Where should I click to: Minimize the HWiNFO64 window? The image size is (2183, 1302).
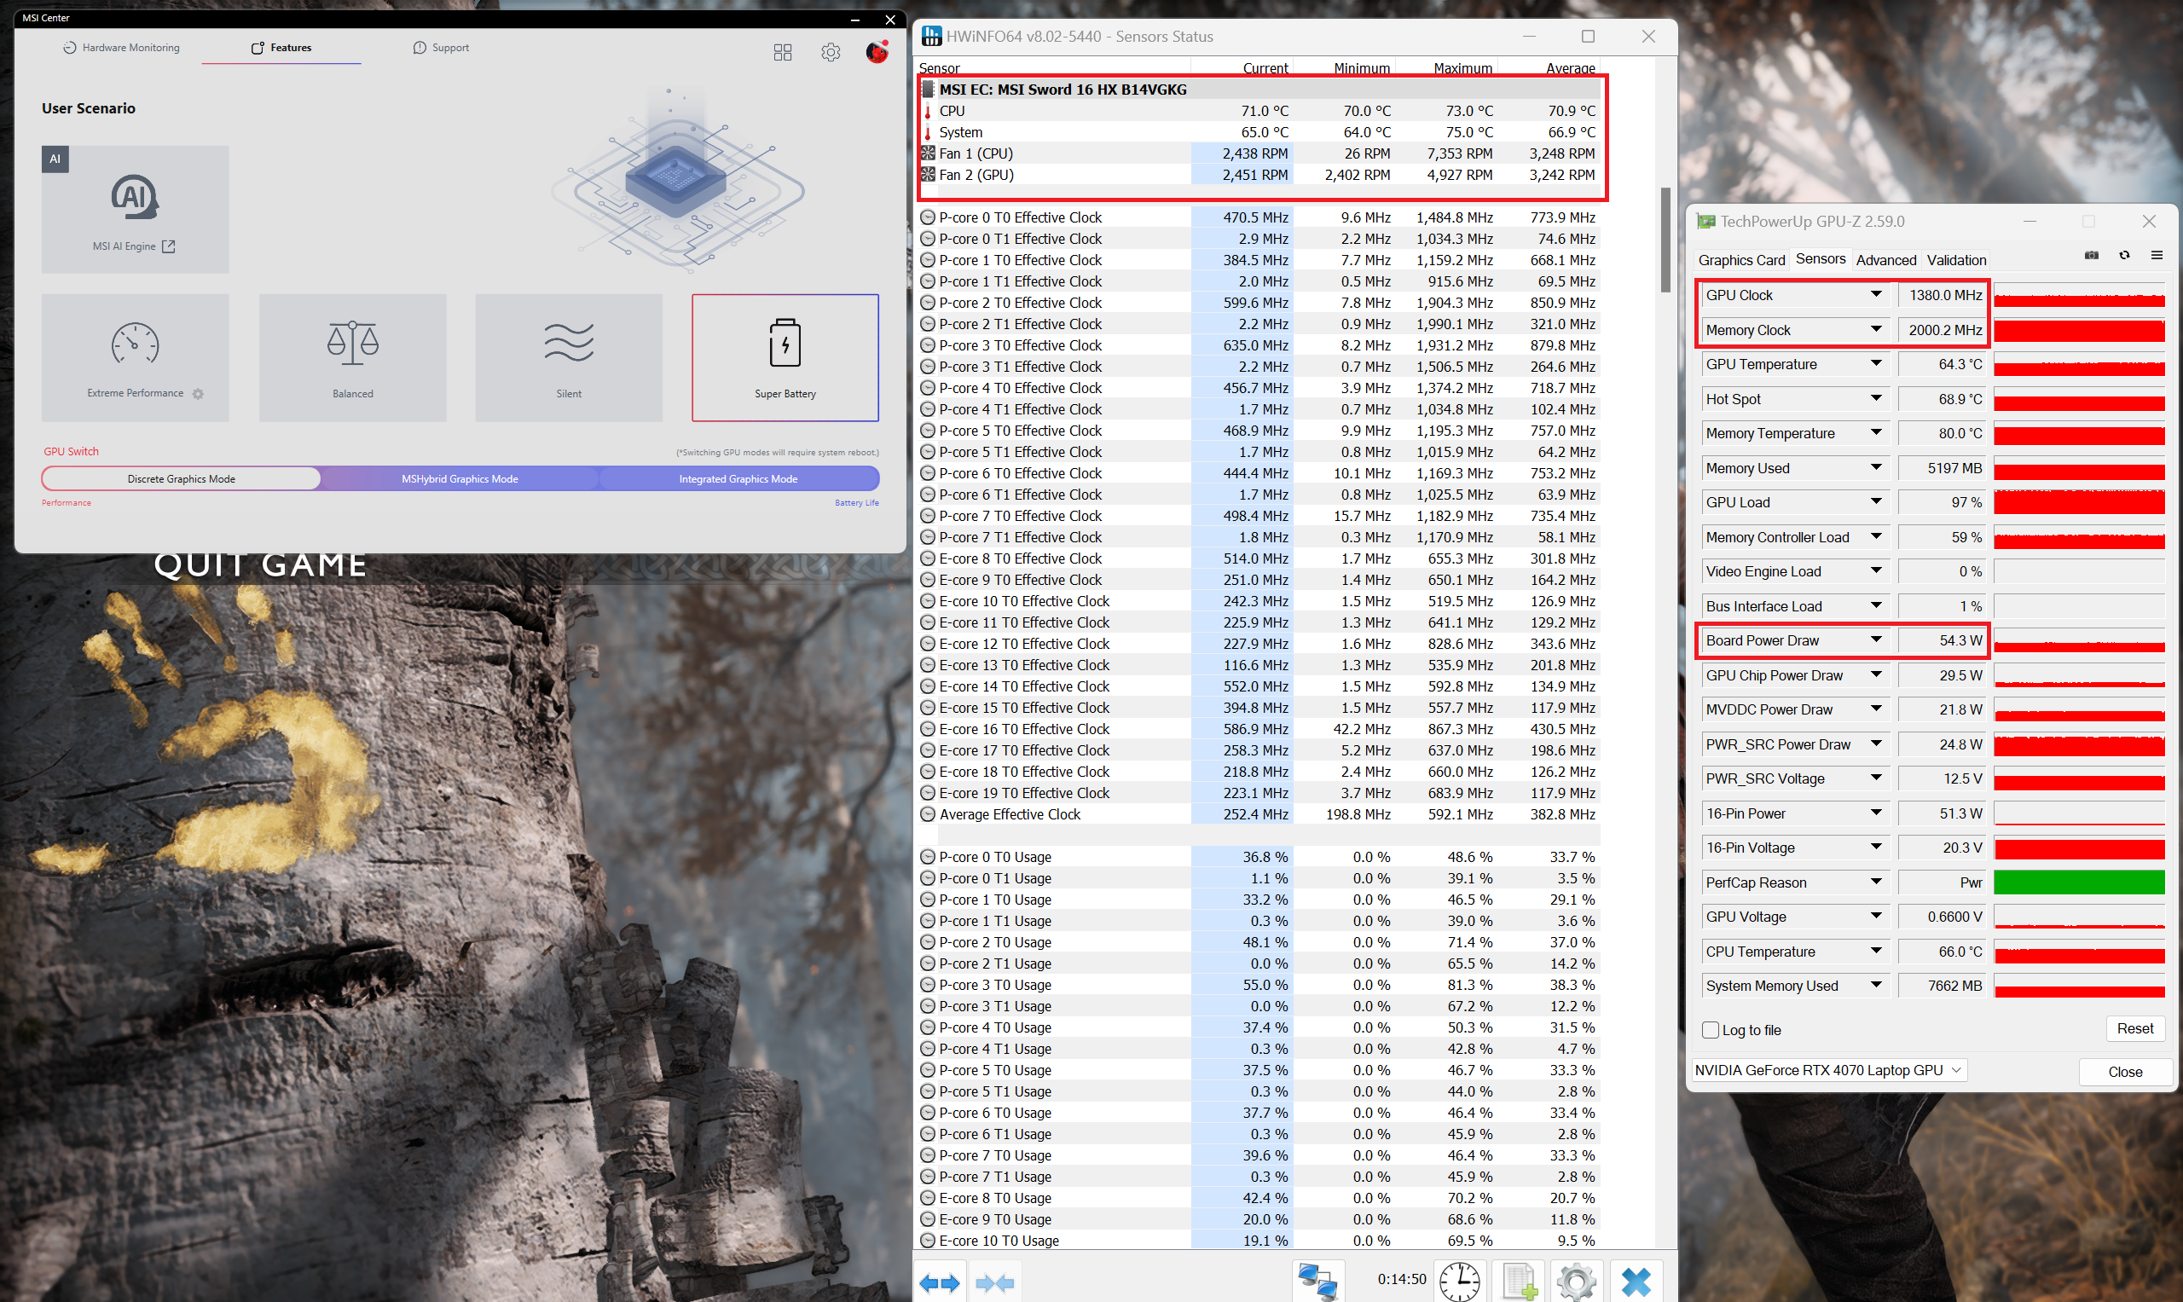point(1529,37)
